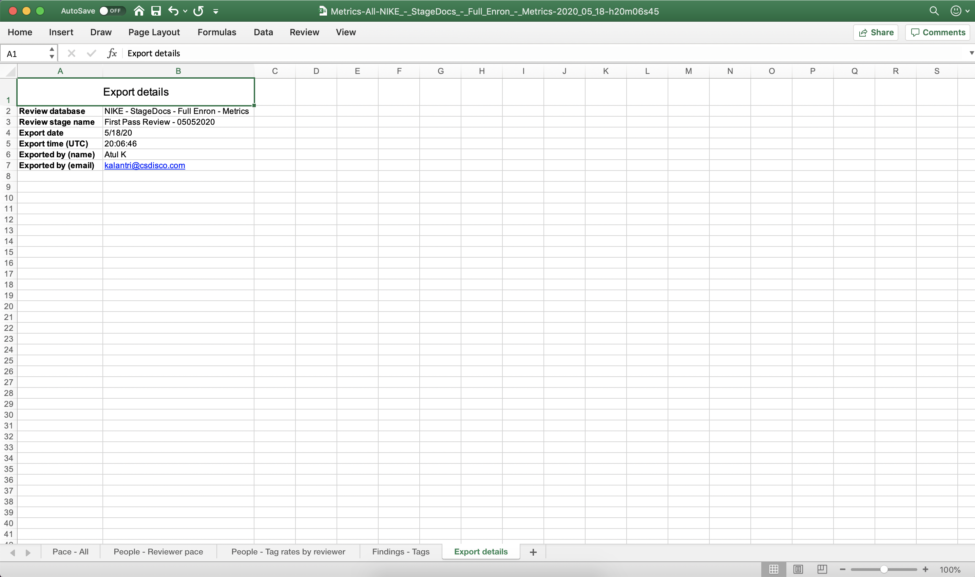Viewport: 975px width, 577px height.
Task: Switch to Page Layout view icon
Action: coord(798,569)
